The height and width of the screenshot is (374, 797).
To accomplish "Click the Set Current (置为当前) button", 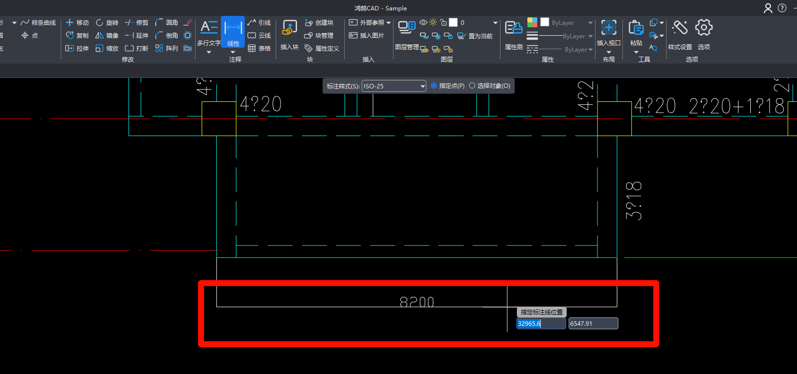I will (475, 36).
